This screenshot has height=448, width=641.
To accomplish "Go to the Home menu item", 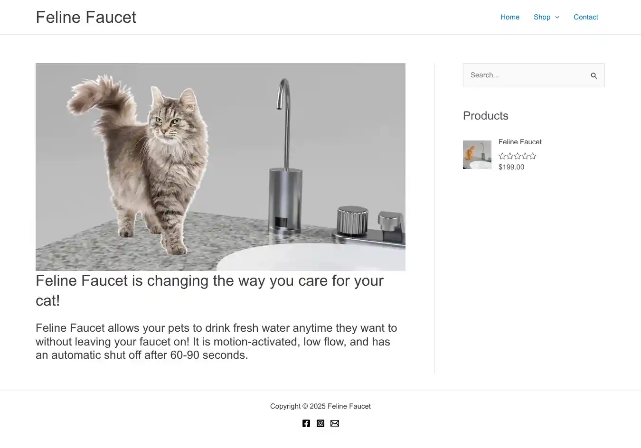I will tap(510, 17).
